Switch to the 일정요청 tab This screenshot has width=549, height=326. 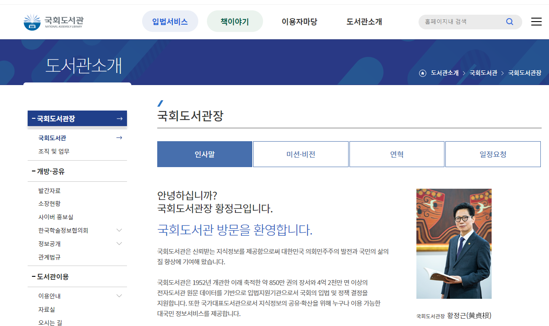[x=493, y=154]
